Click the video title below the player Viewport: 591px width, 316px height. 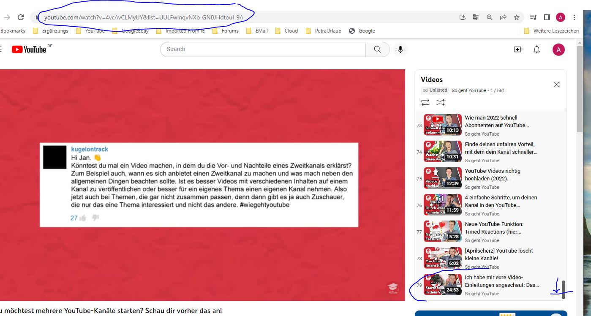111,311
